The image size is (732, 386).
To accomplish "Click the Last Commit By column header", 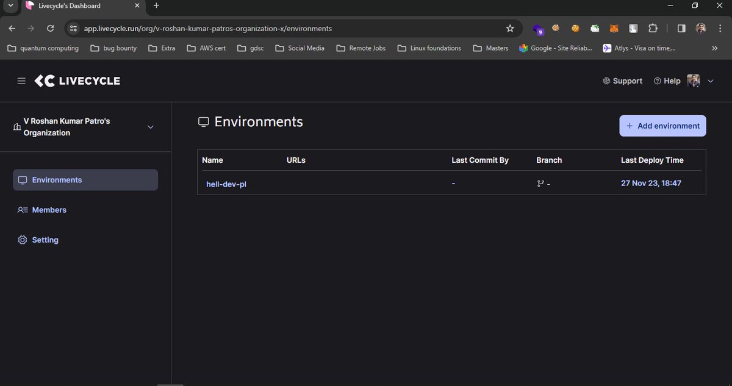I will click(x=480, y=160).
